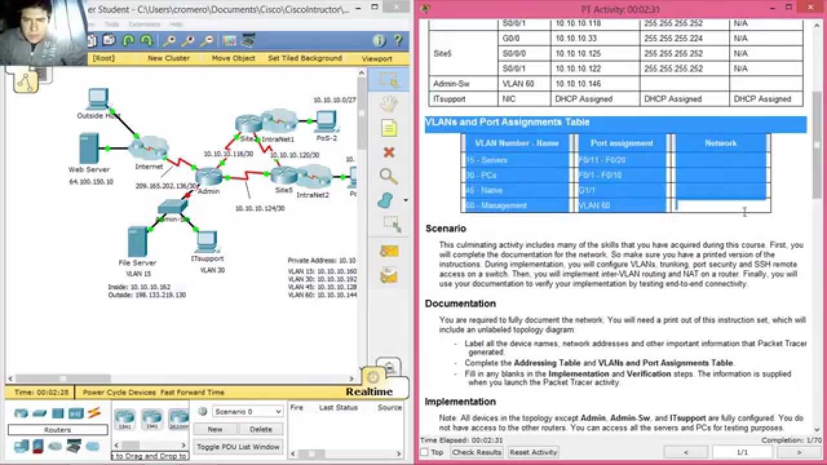Screen dimensions: 827x465
Task: Click Viewport in the logical bar
Action: [x=377, y=59]
